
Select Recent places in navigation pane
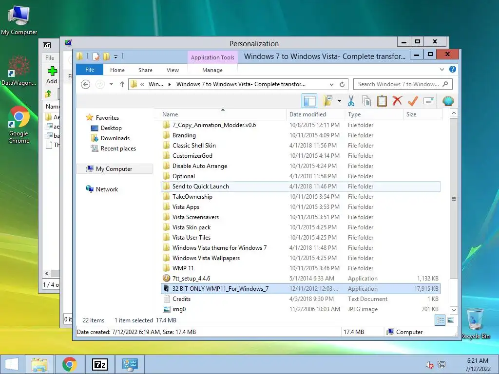(x=118, y=148)
